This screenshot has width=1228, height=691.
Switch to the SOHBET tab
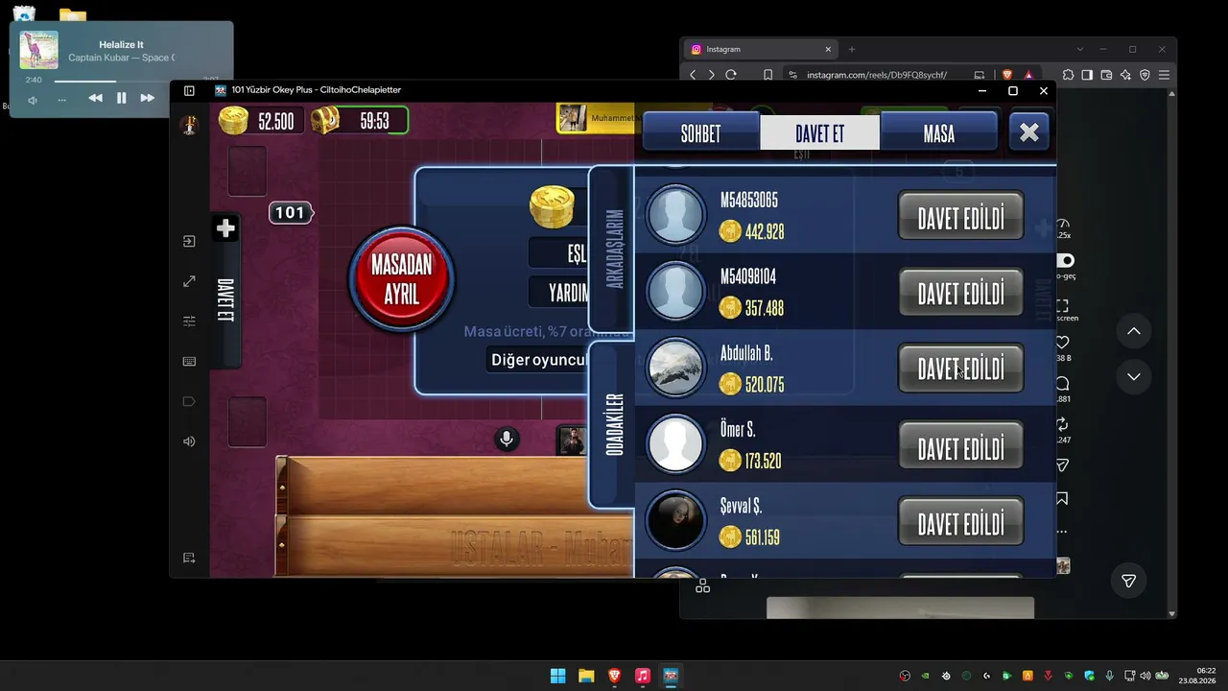coord(700,133)
